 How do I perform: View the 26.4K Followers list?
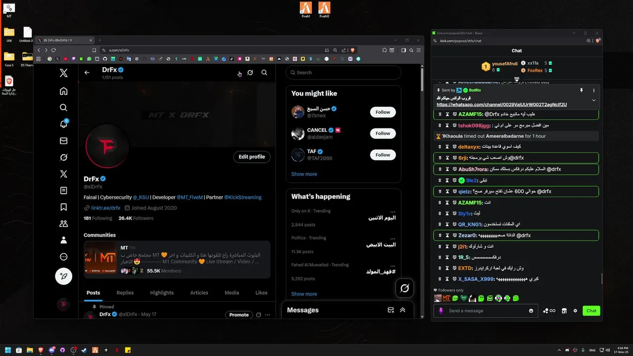[x=136, y=218]
